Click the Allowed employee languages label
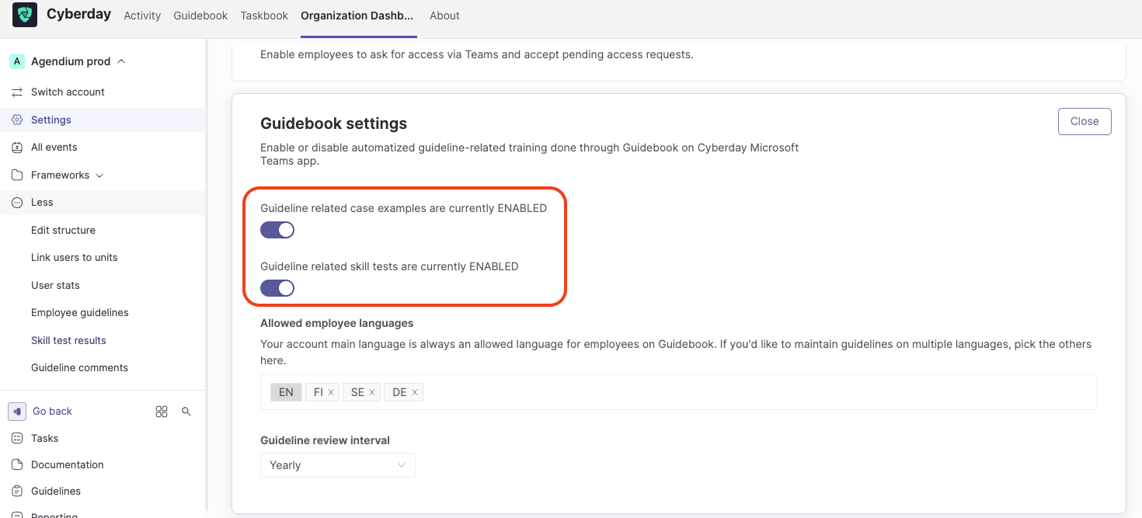Screen dimensions: 1142x518 pos(336,323)
